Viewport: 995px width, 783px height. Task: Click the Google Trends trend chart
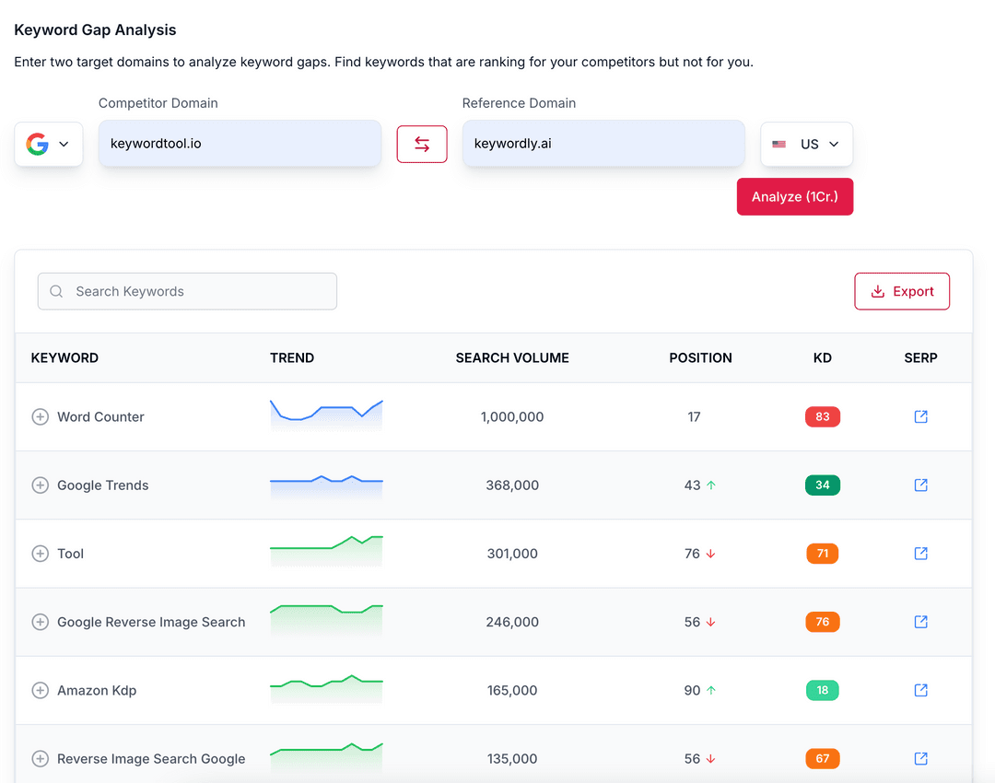(x=326, y=486)
